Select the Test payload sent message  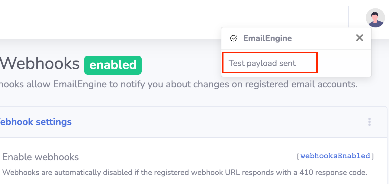point(262,63)
